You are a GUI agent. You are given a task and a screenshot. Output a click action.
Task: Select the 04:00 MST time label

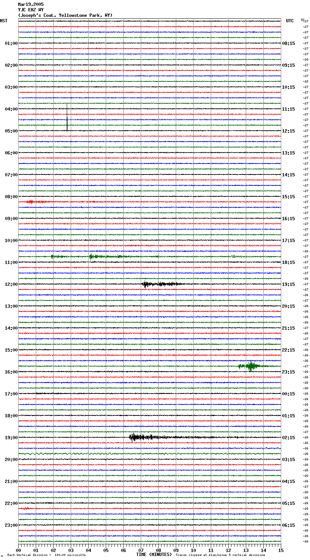[x=11, y=109]
